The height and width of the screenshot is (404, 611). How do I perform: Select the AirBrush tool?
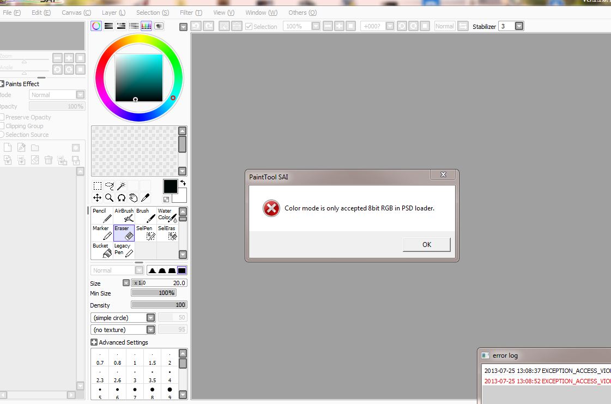click(x=124, y=215)
